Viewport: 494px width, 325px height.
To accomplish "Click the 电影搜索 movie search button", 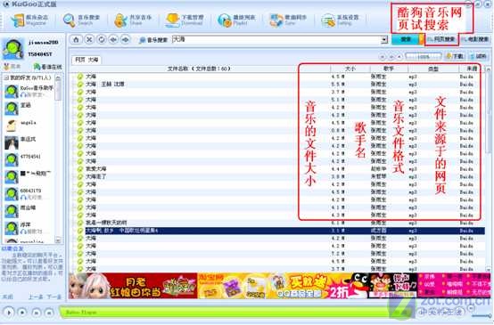I will click(x=476, y=40).
